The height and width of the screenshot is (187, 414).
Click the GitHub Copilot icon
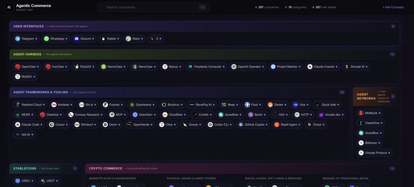click(241, 125)
